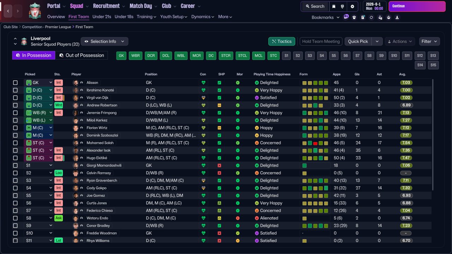Viewport: 452px width, 254px height.
Task: Expand the Bookmarks dropdown
Action: pyautogui.click(x=326, y=17)
